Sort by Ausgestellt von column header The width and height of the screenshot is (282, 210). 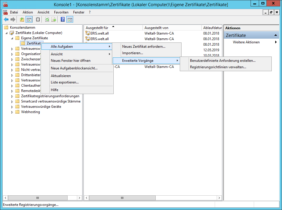172,28
